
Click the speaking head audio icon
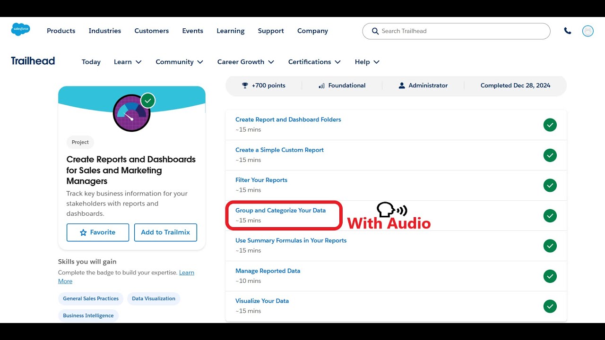[x=392, y=210]
